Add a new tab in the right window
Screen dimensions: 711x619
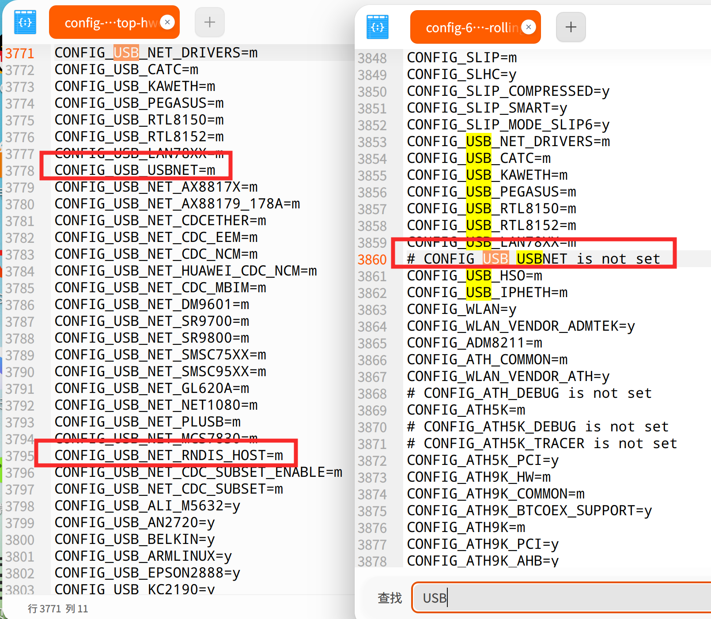pos(571,27)
